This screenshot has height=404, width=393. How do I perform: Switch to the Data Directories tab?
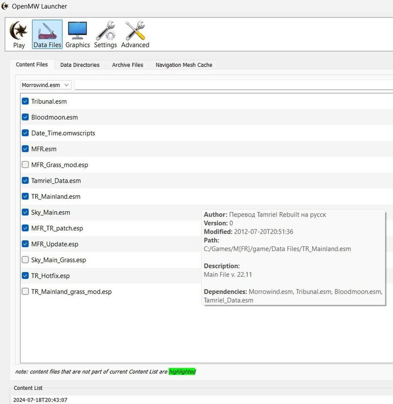pyautogui.click(x=80, y=65)
